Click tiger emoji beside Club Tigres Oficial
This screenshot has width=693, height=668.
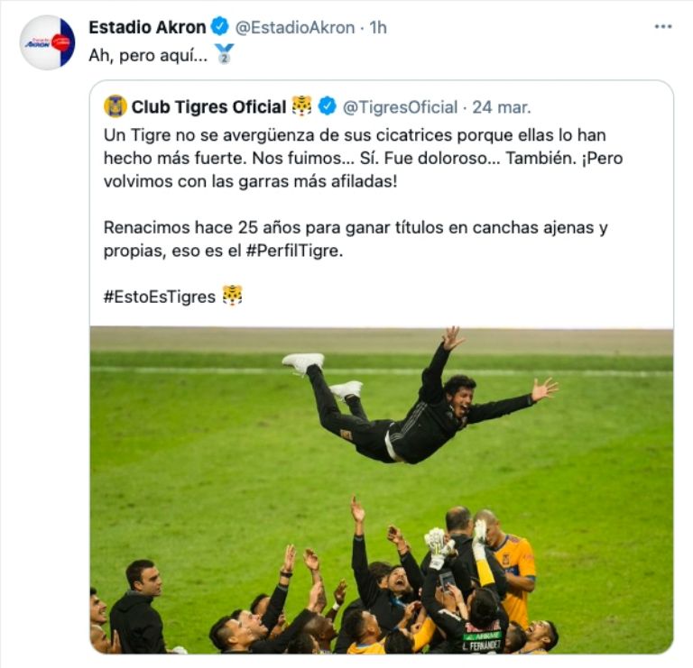[x=302, y=106]
